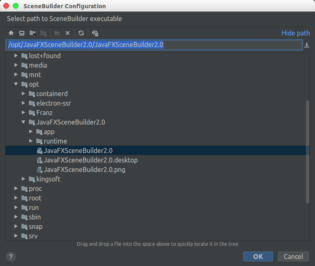The image size is (315, 266).
Task: Expand the kingsoft folder arrow
Action: [24, 179]
